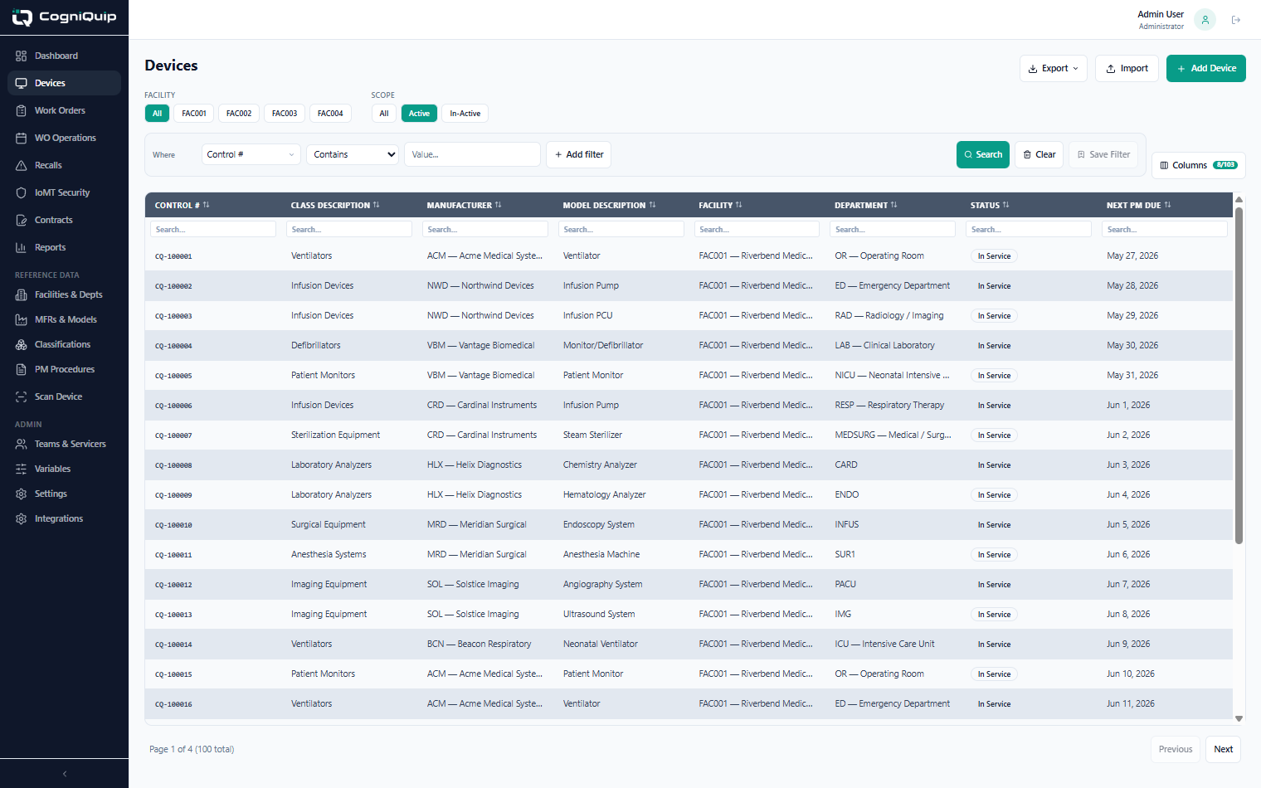1261x788 pixels.
Task: Click ICU — Intensive Care Unit cell
Action: coord(884,644)
